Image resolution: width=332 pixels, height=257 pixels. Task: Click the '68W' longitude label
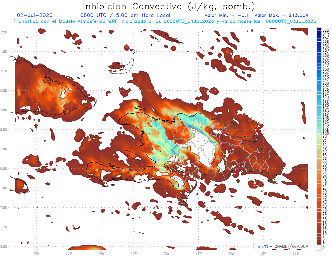(x=296, y=253)
